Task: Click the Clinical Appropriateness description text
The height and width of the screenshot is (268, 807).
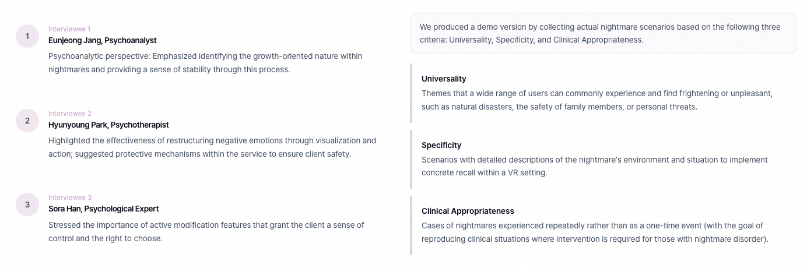Action: pyautogui.click(x=595, y=232)
